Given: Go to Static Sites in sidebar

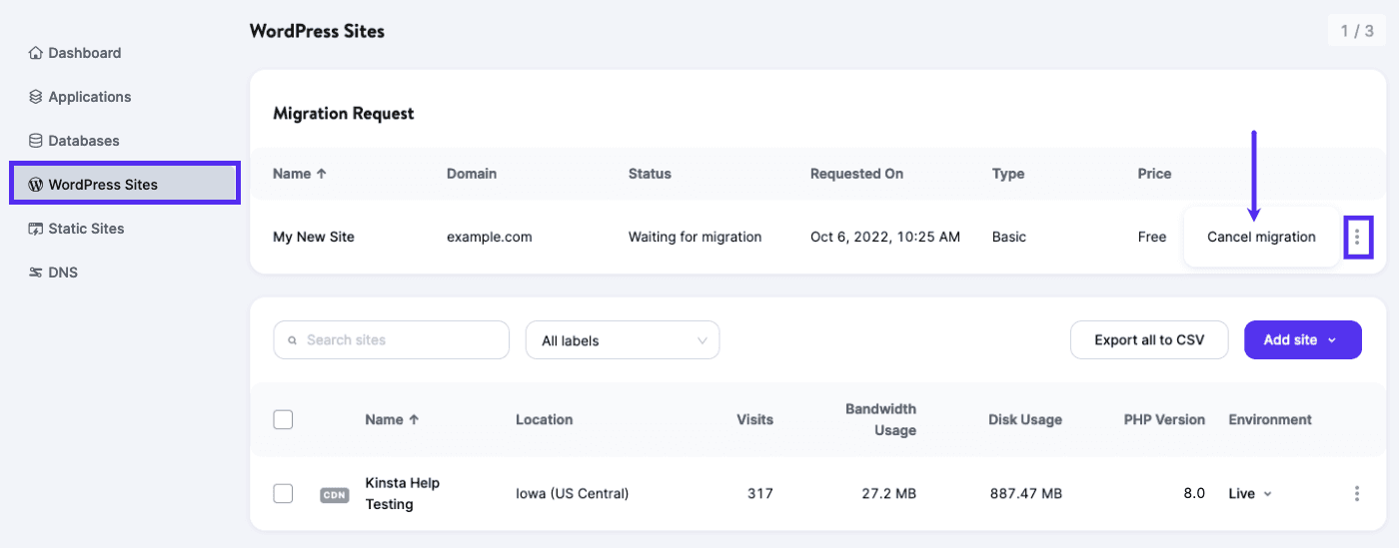Looking at the screenshot, I should pos(87,229).
